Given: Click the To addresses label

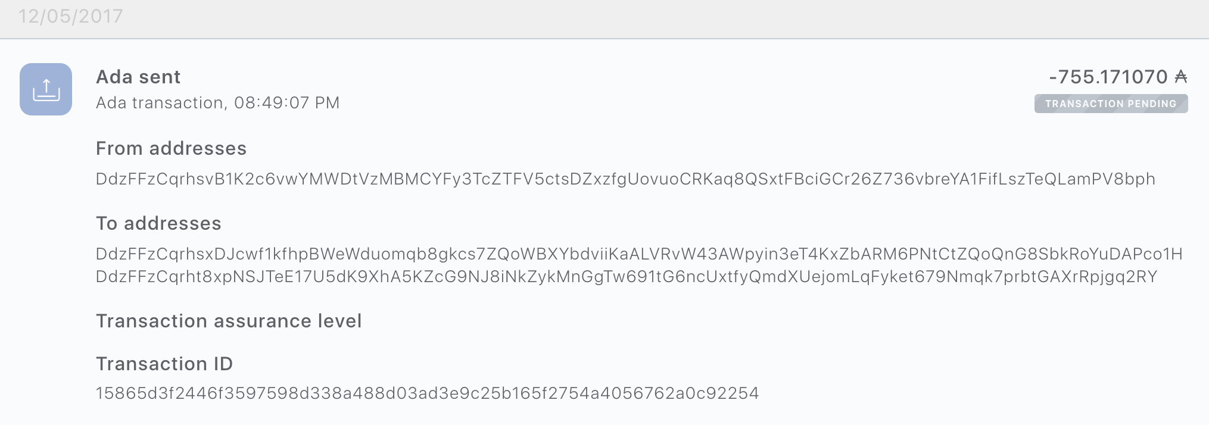Looking at the screenshot, I should 158,223.
